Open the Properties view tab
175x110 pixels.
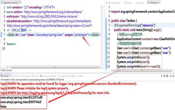(26, 76)
